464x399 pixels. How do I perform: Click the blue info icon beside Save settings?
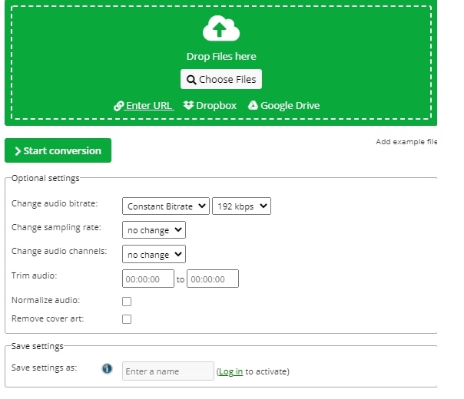[x=107, y=368]
